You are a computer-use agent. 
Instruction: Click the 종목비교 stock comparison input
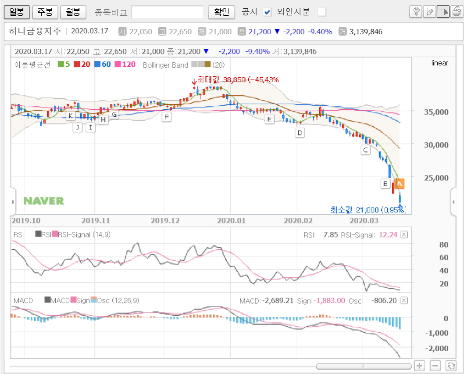tap(168, 12)
